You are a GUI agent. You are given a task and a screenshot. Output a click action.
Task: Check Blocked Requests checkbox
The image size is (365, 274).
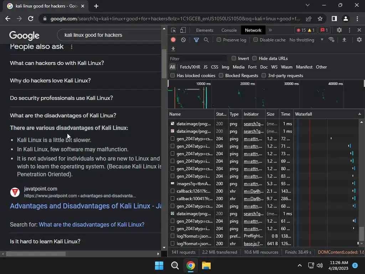(221, 75)
